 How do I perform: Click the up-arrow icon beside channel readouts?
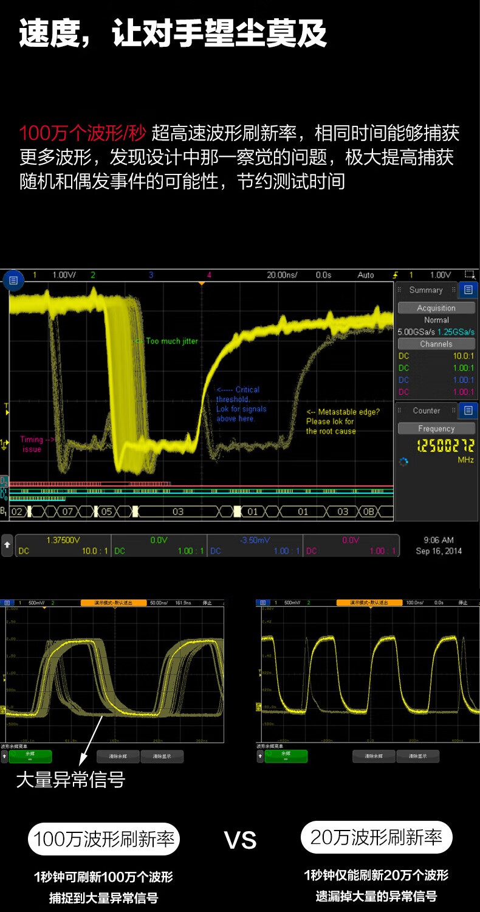pyautogui.click(x=7, y=545)
